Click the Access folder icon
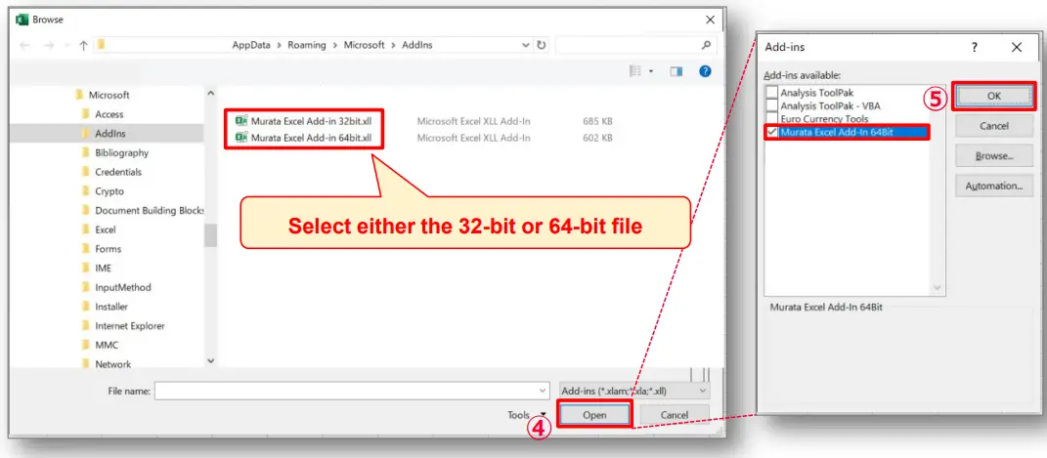 click(85, 114)
